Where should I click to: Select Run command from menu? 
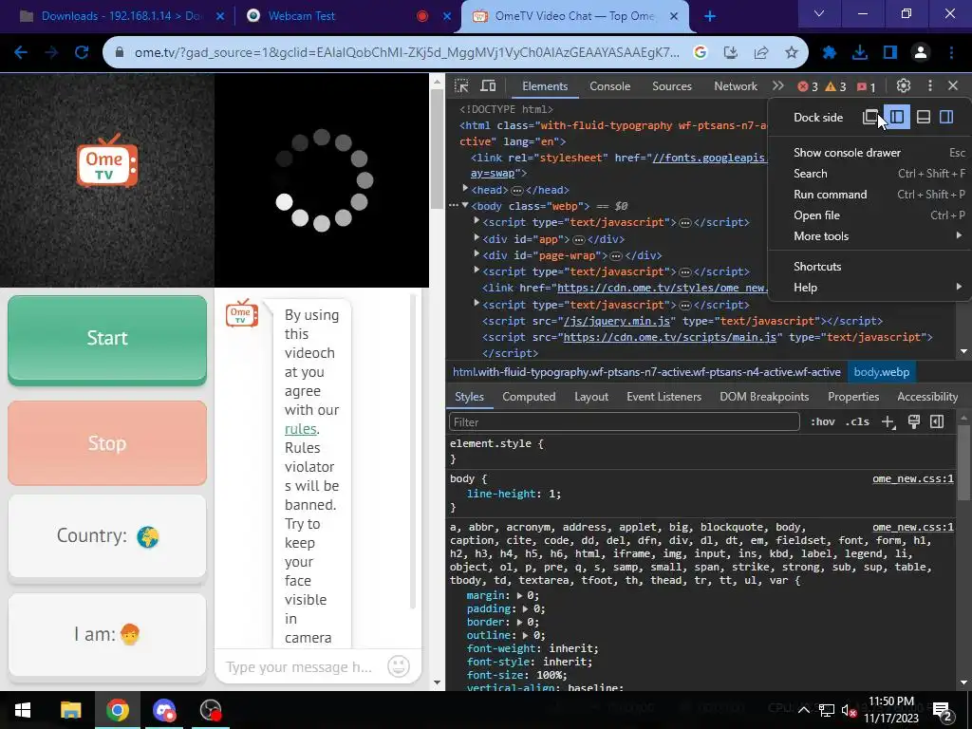pyautogui.click(x=869, y=195)
